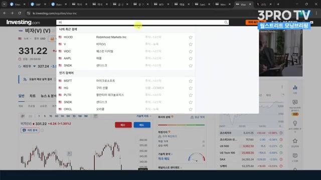
Task: Click the search magnifier icon
Action: (x=226, y=22)
